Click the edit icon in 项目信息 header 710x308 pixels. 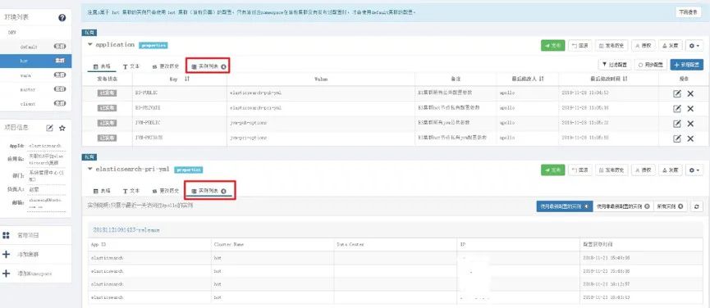(50, 128)
